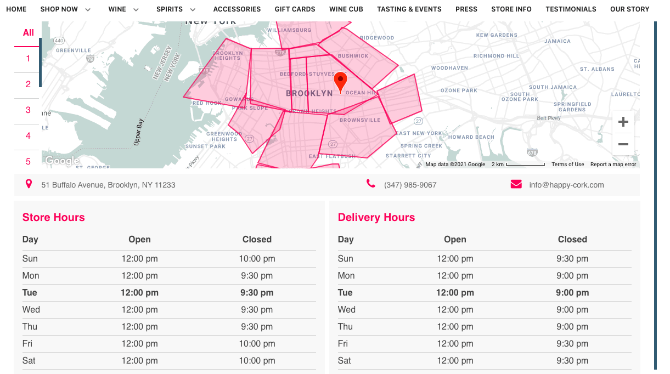Open the Wine Cub page
This screenshot has height=374, width=670.
click(346, 9)
